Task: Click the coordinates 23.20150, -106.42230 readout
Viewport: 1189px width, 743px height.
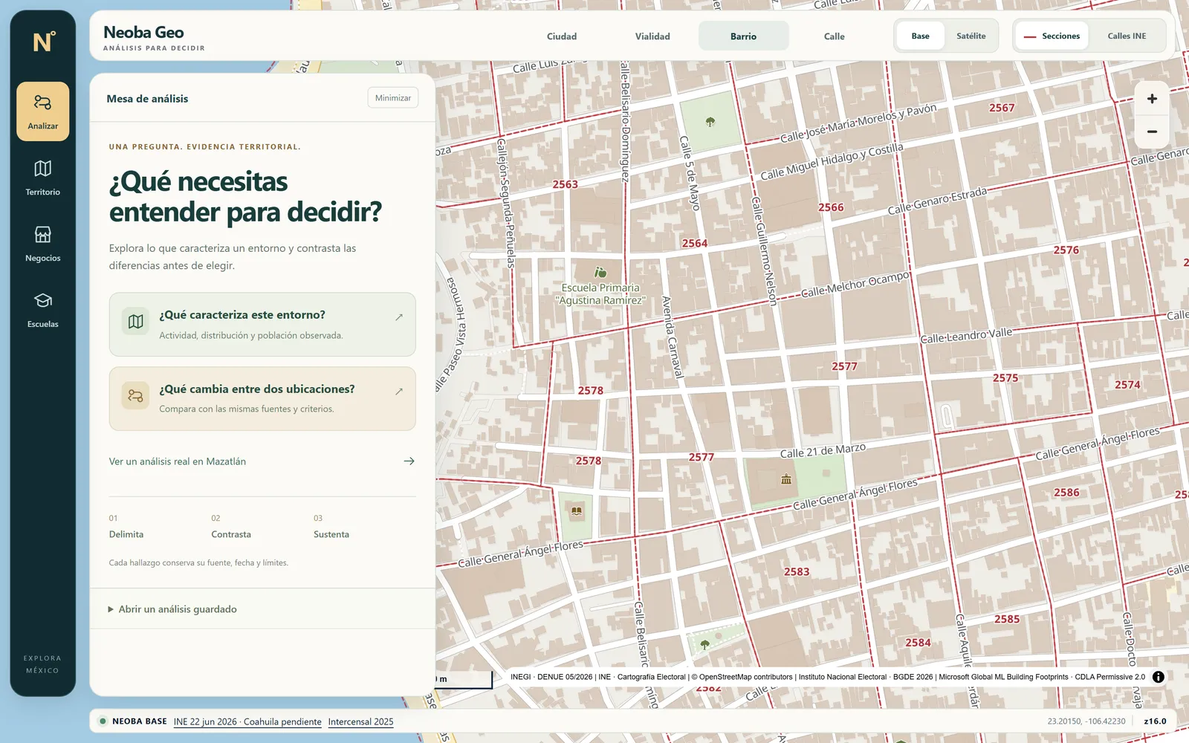Action: pos(1086,721)
